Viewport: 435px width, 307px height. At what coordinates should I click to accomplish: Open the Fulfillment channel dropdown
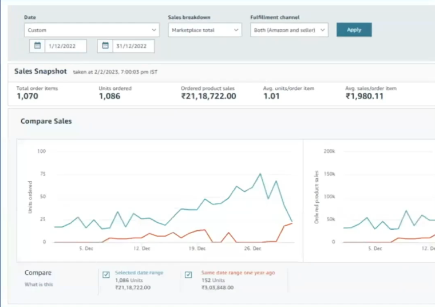289,30
